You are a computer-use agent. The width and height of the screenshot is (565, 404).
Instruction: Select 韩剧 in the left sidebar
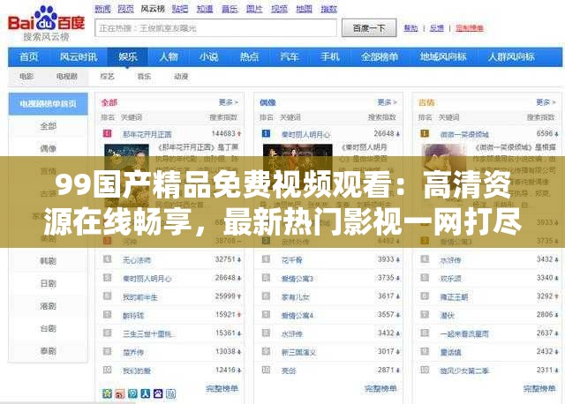point(48,261)
